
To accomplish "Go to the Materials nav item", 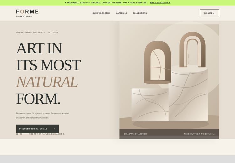I will coord(121,13).
